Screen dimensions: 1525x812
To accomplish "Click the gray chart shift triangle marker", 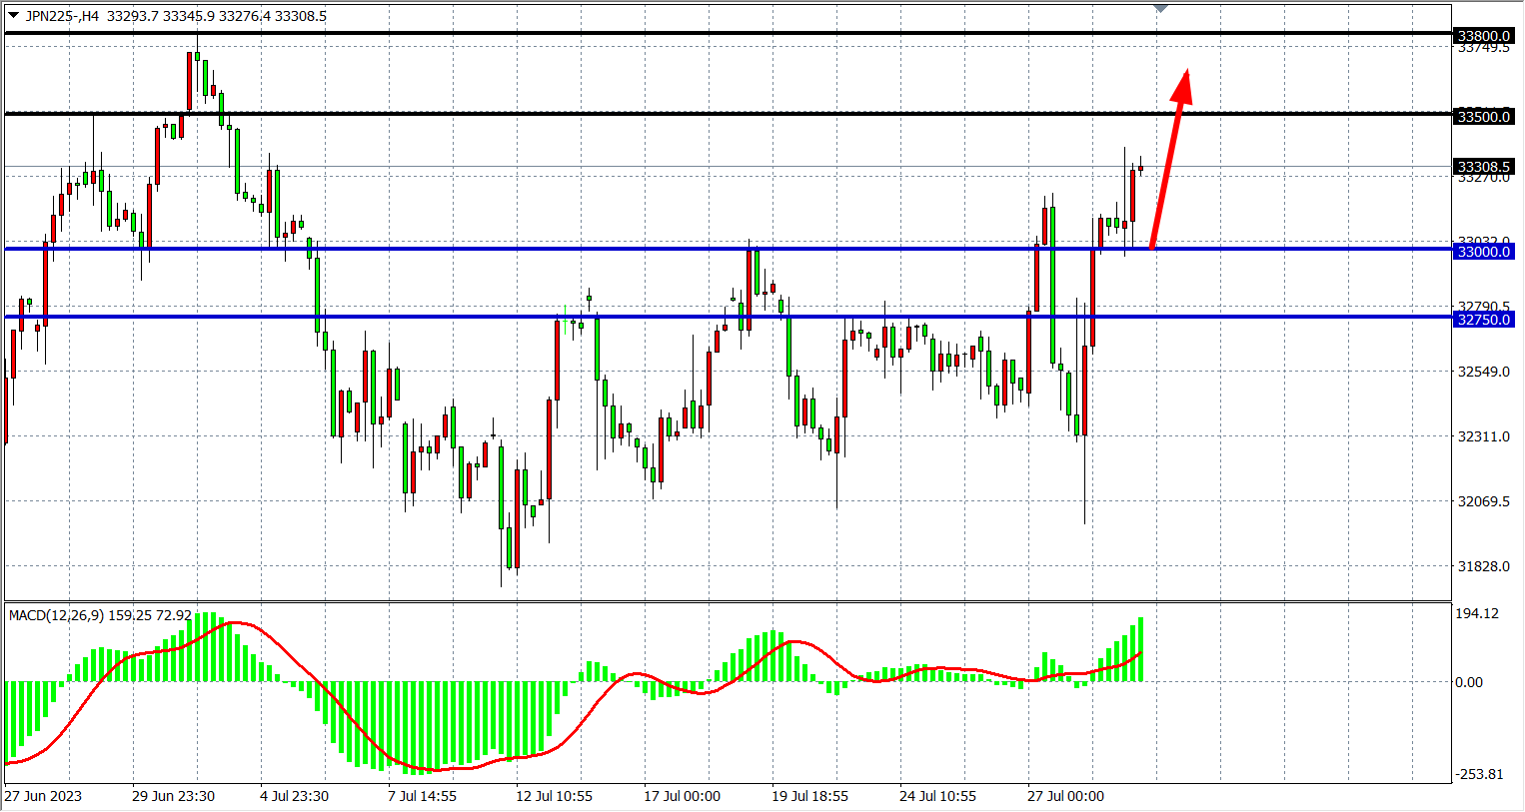I will [x=1160, y=9].
